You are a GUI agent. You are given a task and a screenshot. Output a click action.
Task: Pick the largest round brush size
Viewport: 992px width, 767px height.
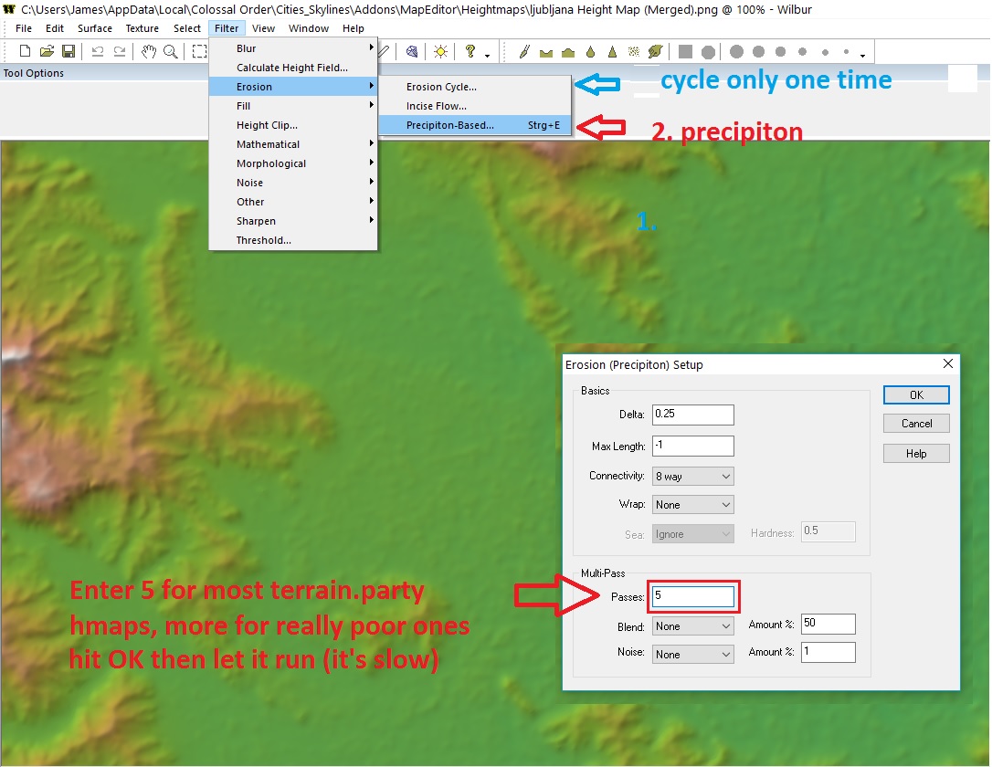pyautogui.click(x=736, y=51)
